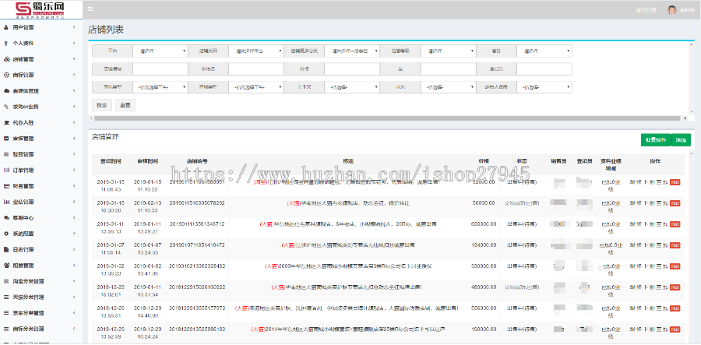Open the 前台首页 link in top bar
This screenshot has width=701, height=345.
click(646, 10)
